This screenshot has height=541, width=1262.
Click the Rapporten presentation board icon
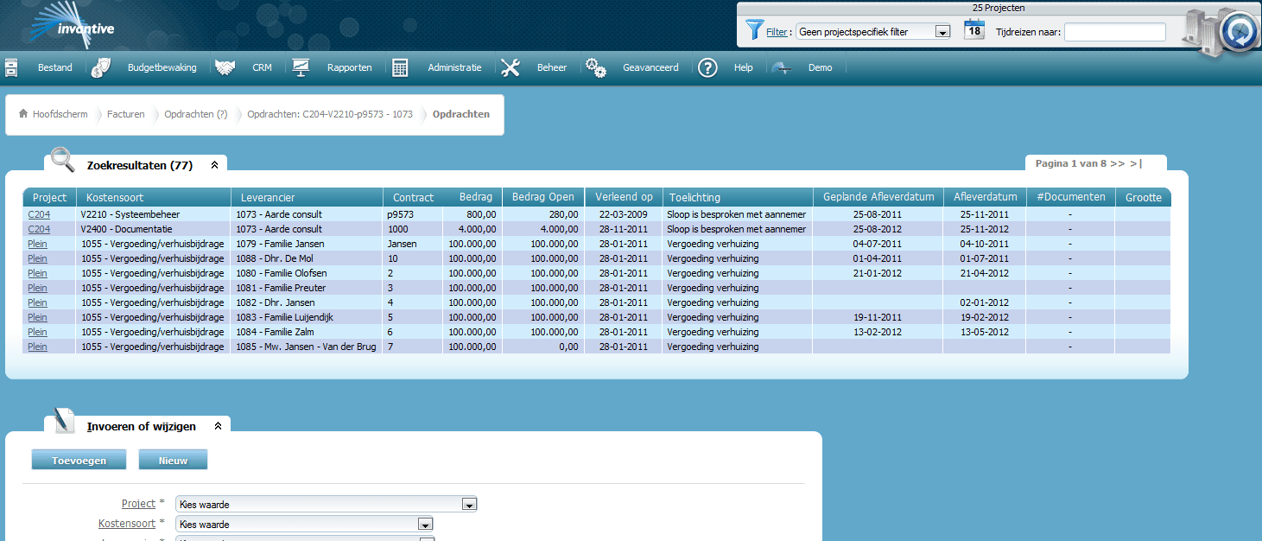click(301, 67)
